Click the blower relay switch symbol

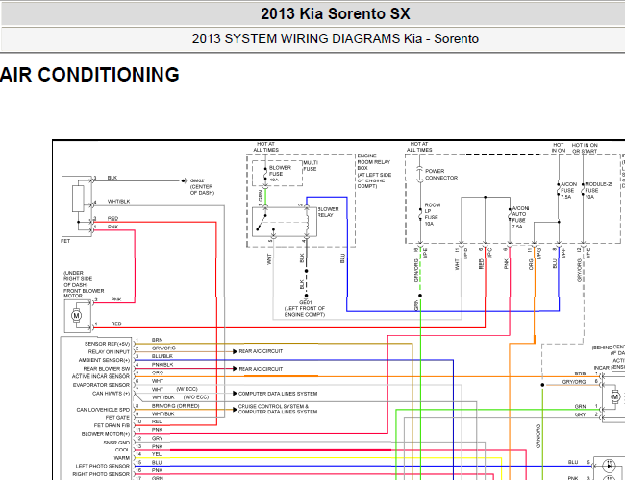pos(263,222)
